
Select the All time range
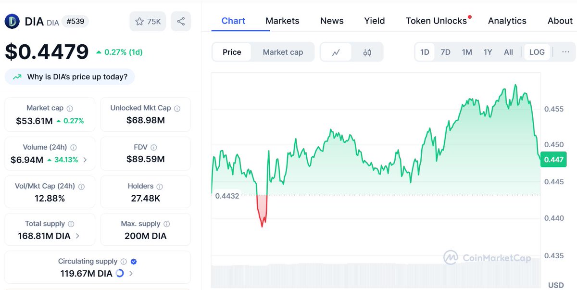point(508,52)
